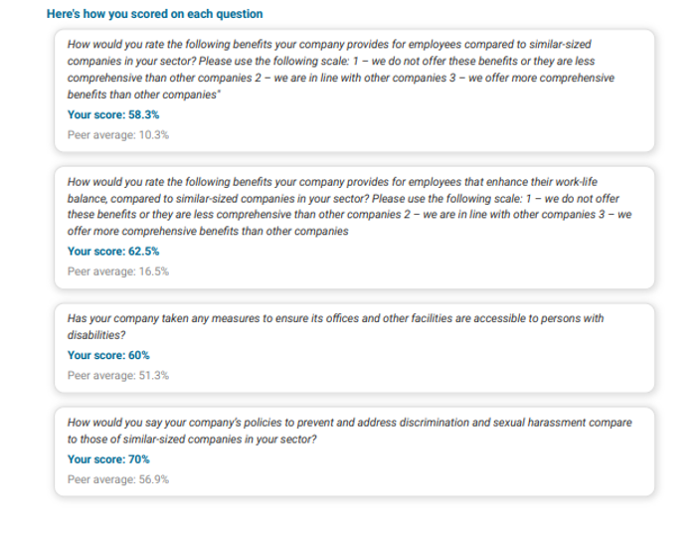Click 'Your score: 62.5%' text
The width and height of the screenshot is (700, 537).
(113, 252)
